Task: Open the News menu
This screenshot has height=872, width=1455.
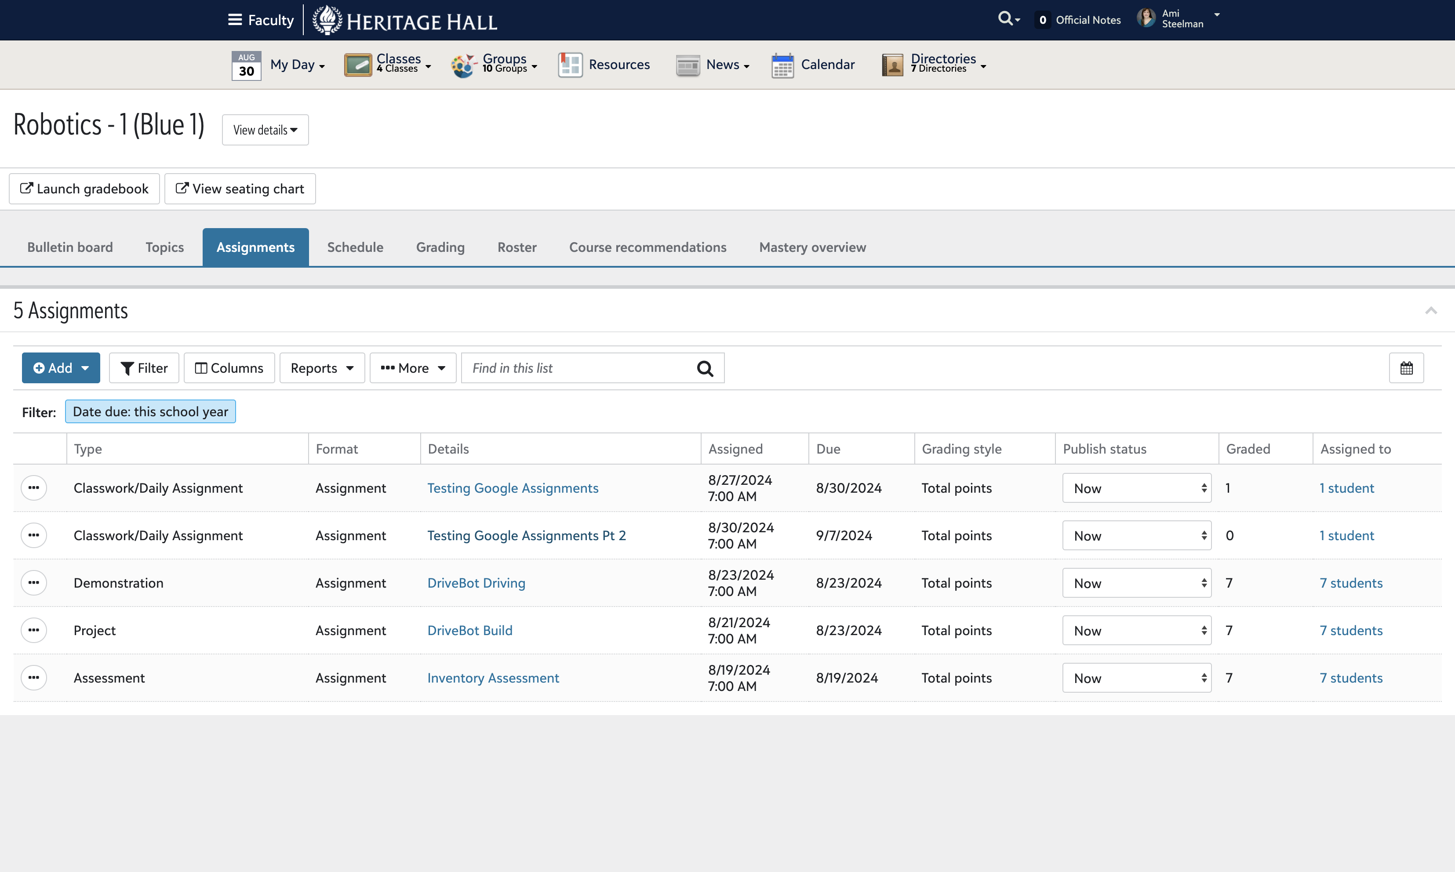Action: pyautogui.click(x=727, y=65)
